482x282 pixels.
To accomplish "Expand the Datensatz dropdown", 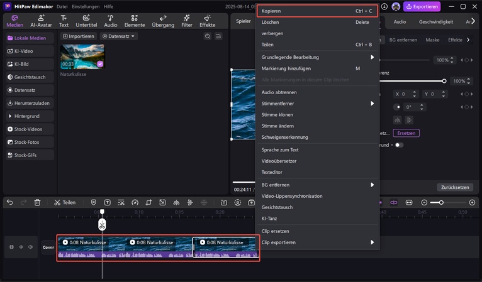I will (x=119, y=36).
